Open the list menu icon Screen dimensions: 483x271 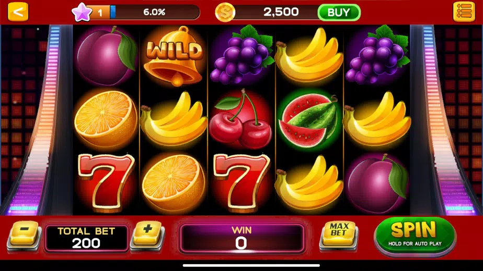pyautogui.click(x=464, y=12)
